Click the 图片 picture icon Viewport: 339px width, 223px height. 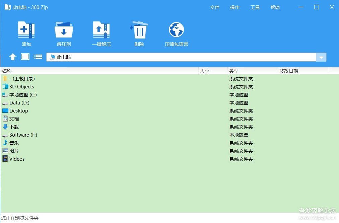[x=5, y=151]
